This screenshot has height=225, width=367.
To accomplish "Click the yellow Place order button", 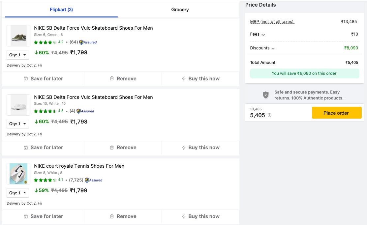I will tap(337, 113).
